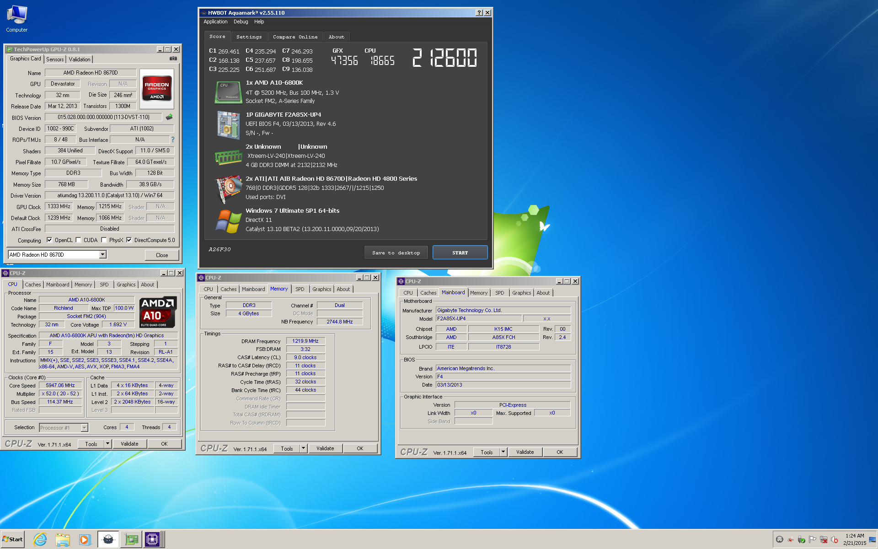Switch to HWBOT Aquamark taskbar button
Viewport: 878px width, 549px height.
[108, 539]
